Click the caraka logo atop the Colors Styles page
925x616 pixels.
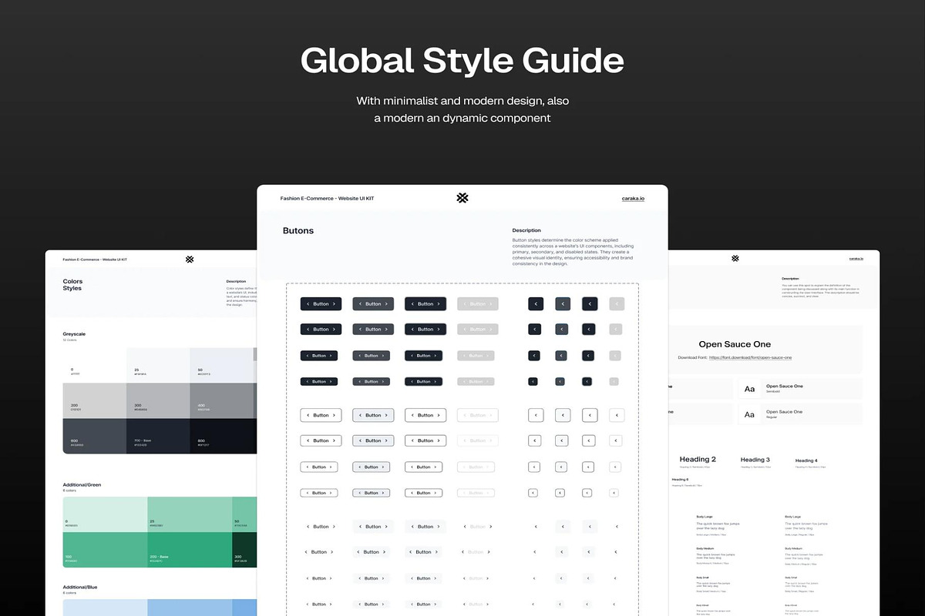pos(190,259)
